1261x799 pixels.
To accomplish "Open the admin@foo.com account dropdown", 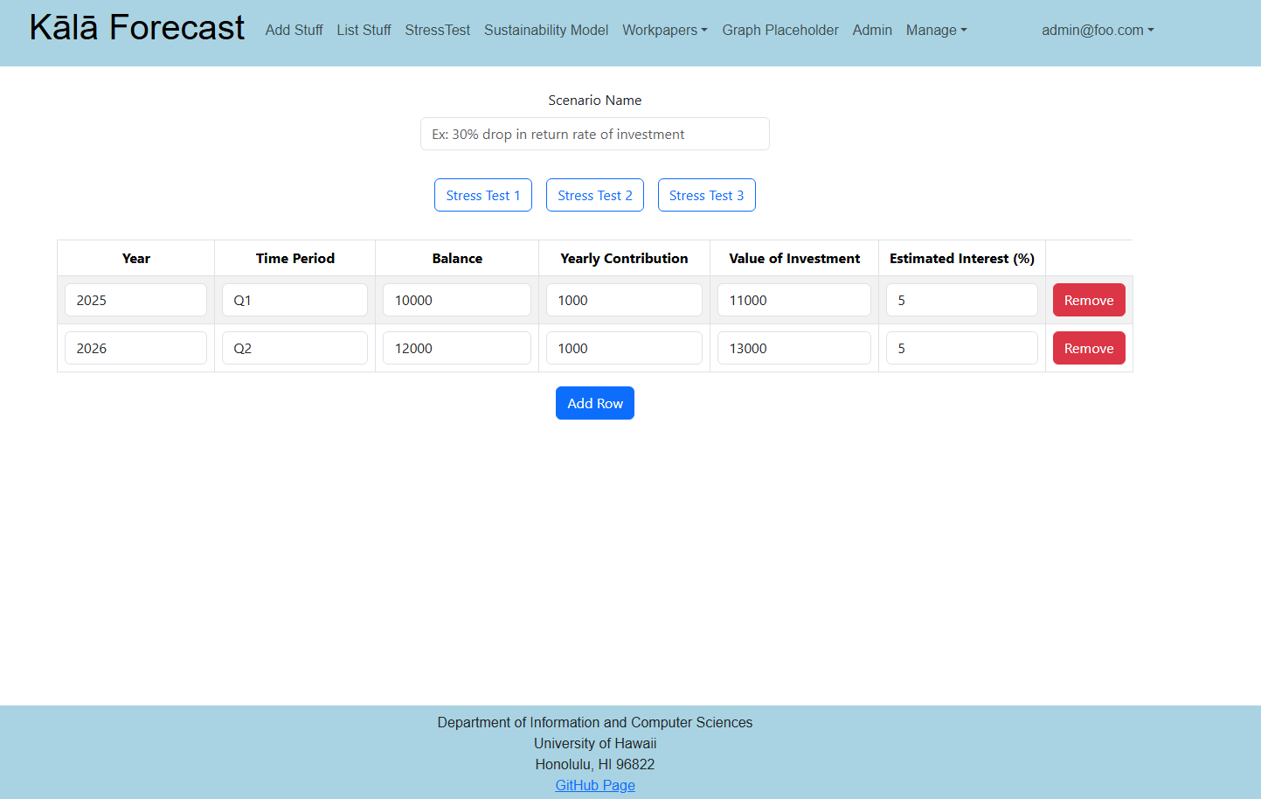I will [1097, 30].
